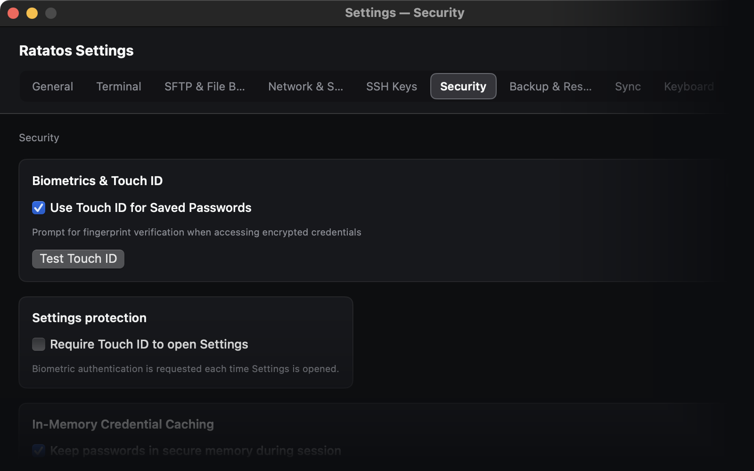Open the Backup & Res... tab
754x471 pixels.
tap(550, 87)
